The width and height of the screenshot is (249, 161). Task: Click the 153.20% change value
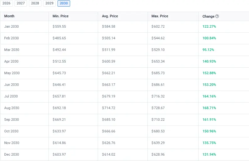click(x=209, y=85)
